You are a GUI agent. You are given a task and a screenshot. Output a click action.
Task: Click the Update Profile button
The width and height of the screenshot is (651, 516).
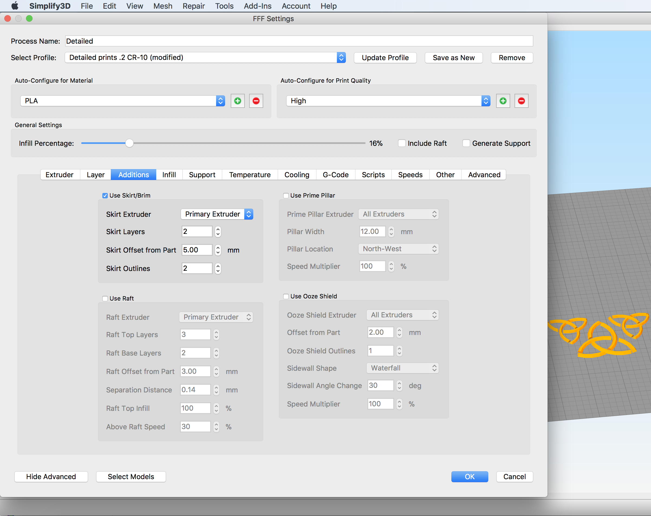(x=385, y=58)
